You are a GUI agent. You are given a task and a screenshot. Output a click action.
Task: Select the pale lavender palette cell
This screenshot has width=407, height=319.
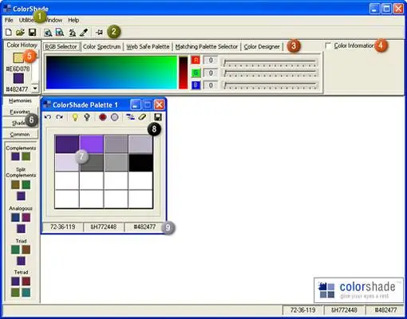(67, 163)
